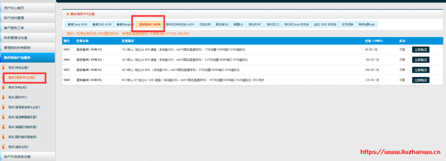The height and width of the screenshot is (161, 446).
Task: Switch to the 洛杉矶Cera 抗攻击 tab
Action: coord(297,25)
